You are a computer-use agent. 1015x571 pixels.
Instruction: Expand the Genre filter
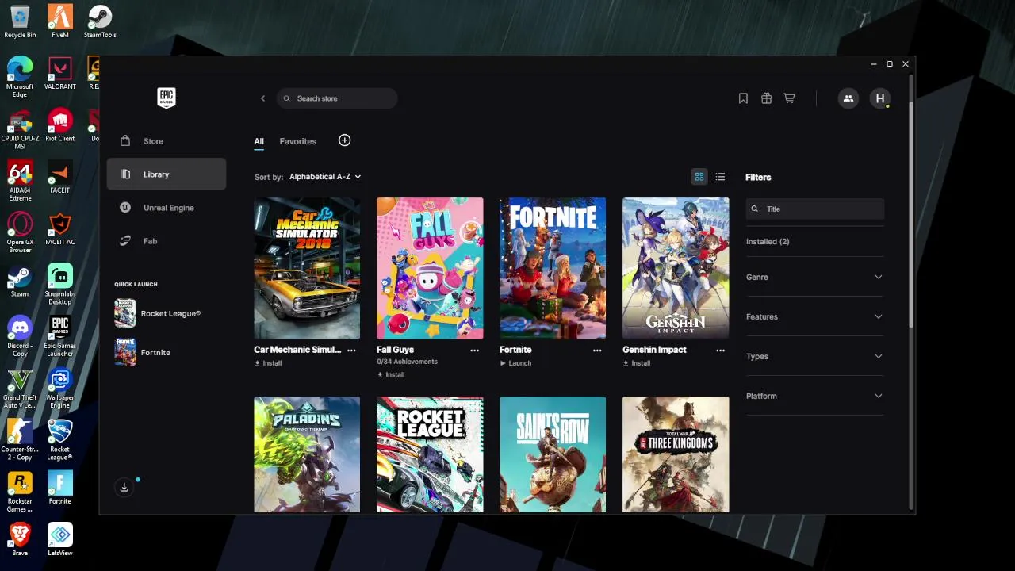click(814, 277)
